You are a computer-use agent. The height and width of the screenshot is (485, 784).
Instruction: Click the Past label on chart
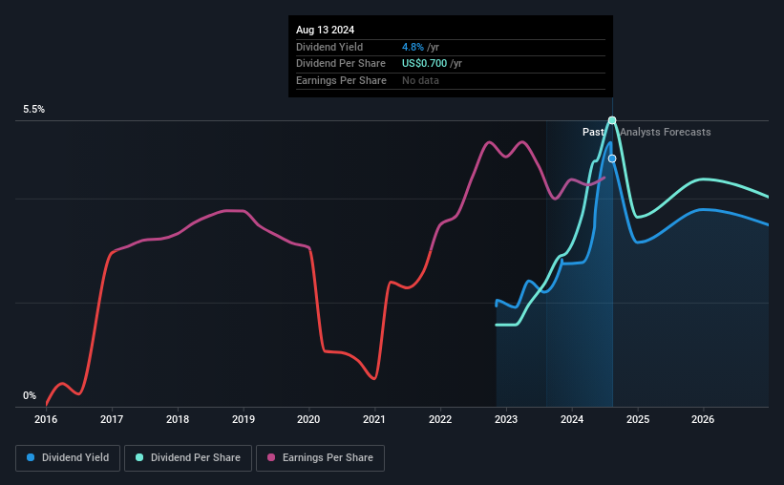click(593, 132)
